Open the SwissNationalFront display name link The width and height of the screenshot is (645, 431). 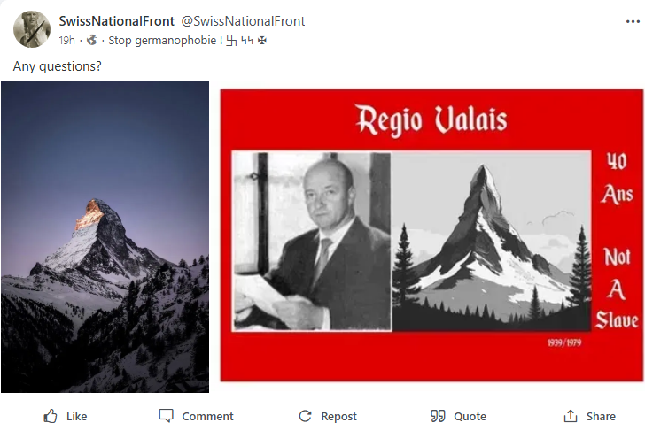click(x=116, y=20)
